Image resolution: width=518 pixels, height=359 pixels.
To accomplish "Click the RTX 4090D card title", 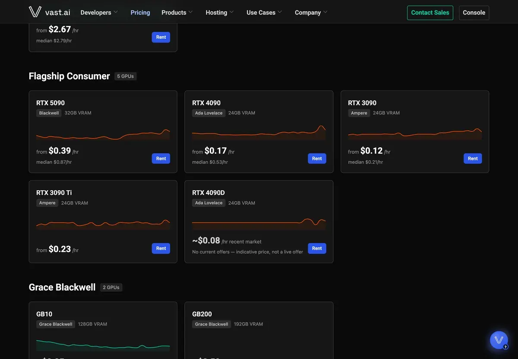I will pyautogui.click(x=208, y=193).
